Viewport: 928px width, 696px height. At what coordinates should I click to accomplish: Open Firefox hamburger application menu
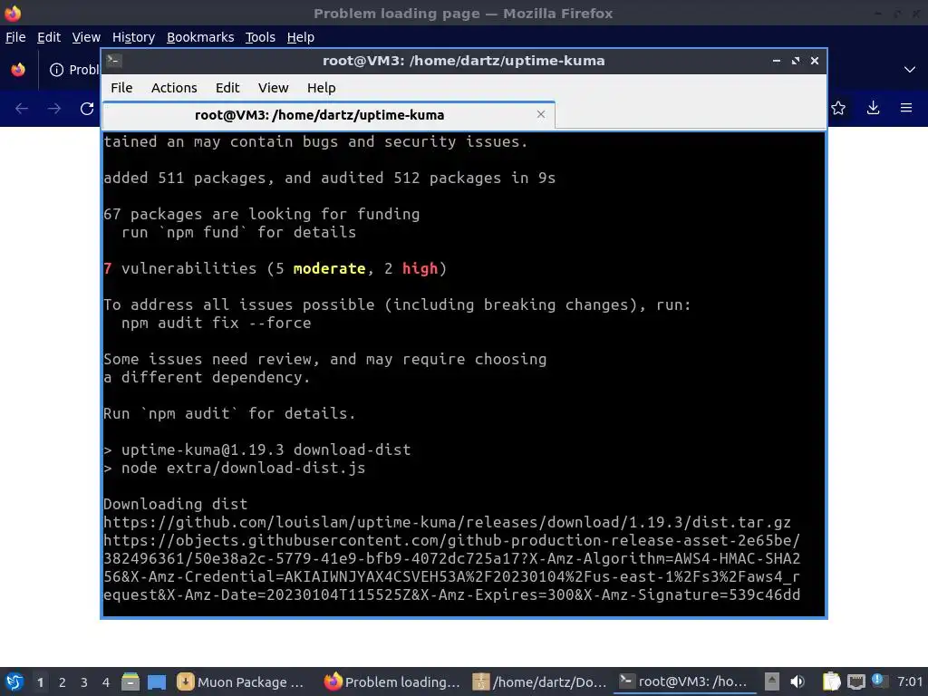(906, 108)
